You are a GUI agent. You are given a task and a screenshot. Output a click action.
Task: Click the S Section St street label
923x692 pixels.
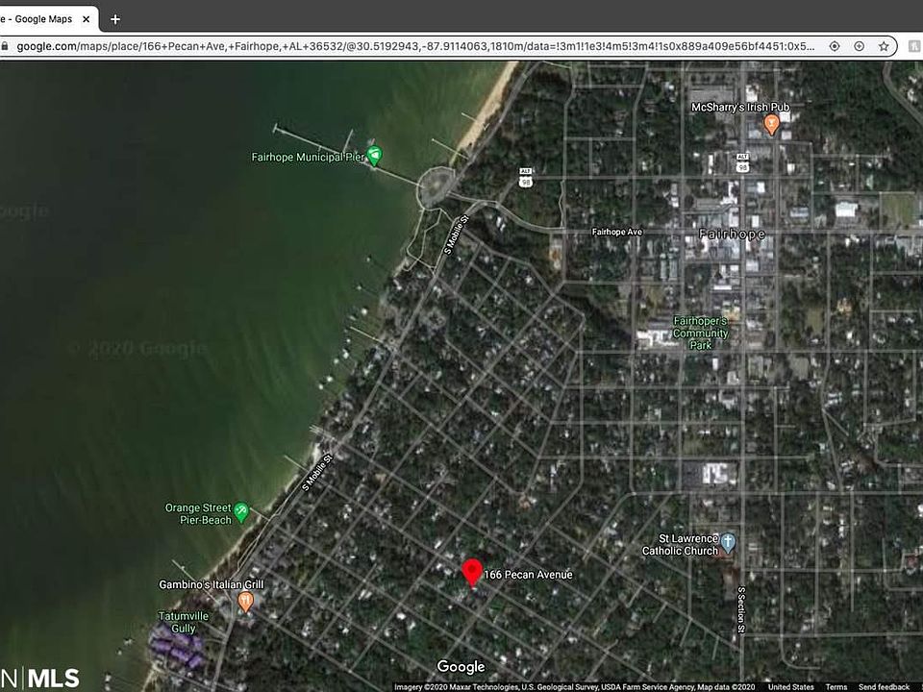point(741,609)
